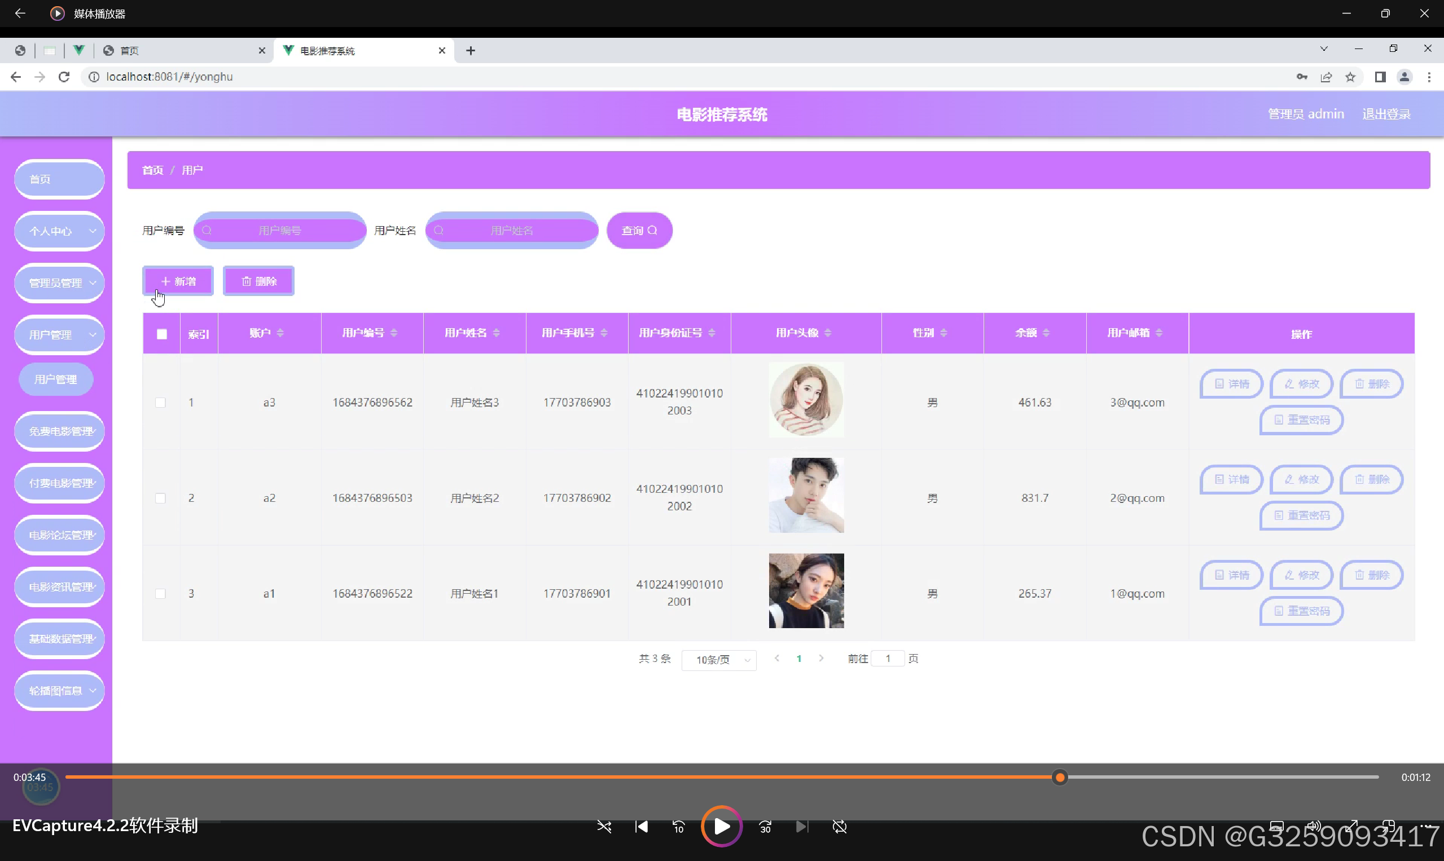Check the select-all header checkbox
The height and width of the screenshot is (861, 1444).
coord(161,334)
